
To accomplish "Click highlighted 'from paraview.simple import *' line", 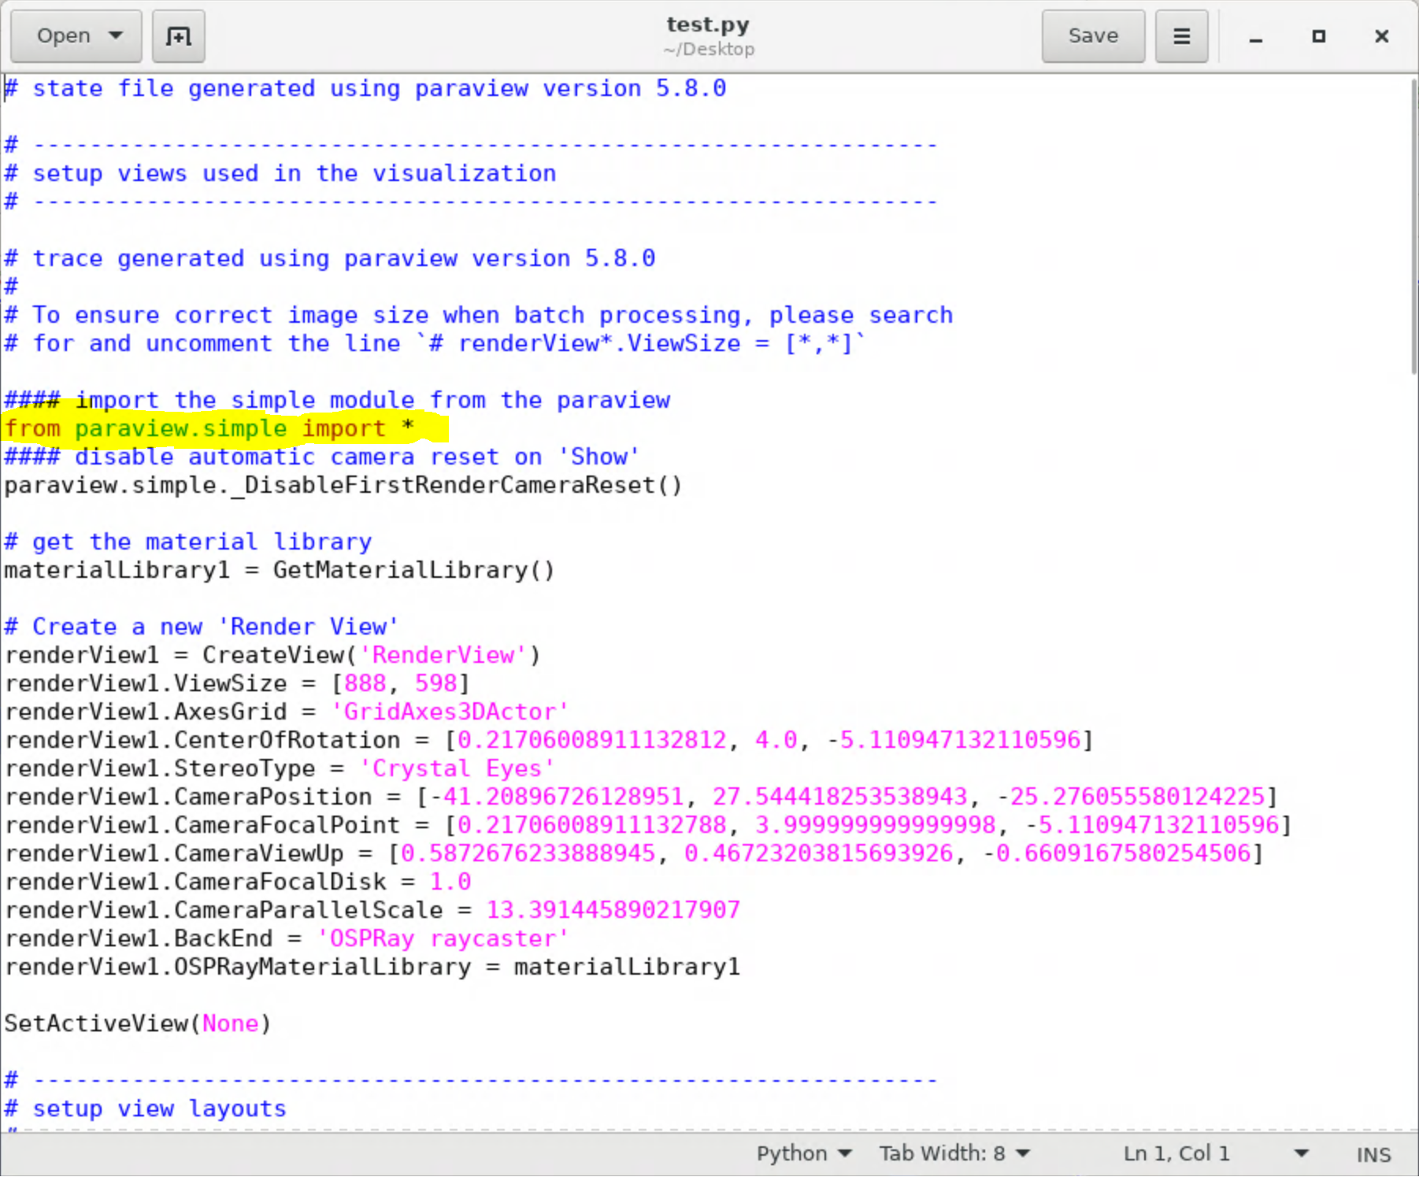I will [209, 428].
